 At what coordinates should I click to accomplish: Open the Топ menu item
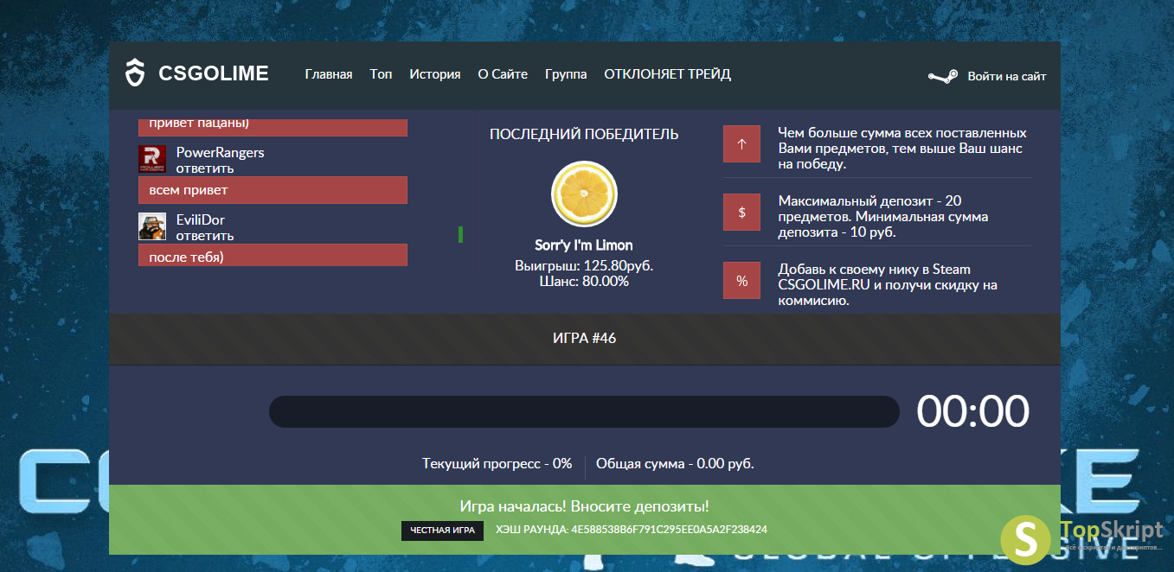point(381,74)
